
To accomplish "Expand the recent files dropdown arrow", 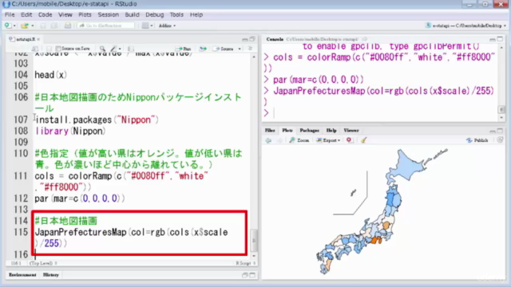I will point(32,26).
